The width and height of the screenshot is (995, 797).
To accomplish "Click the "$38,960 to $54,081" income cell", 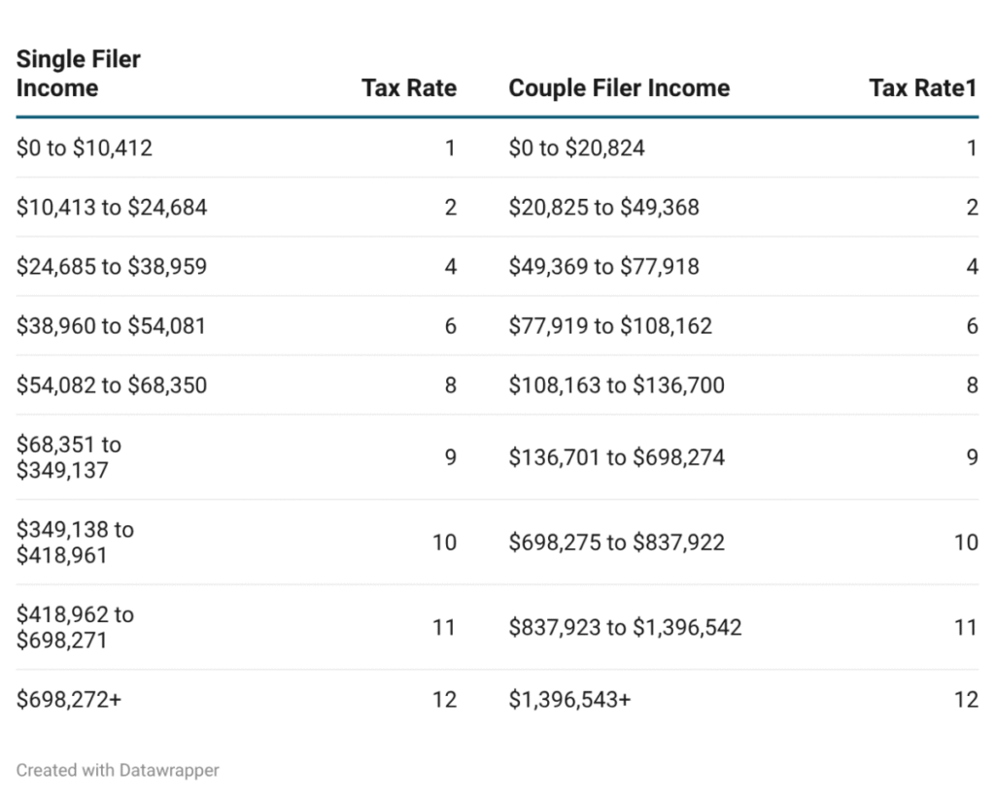I will 112,326.
